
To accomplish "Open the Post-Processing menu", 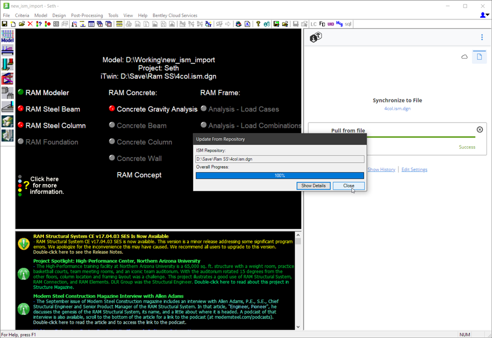I will tap(87, 15).
